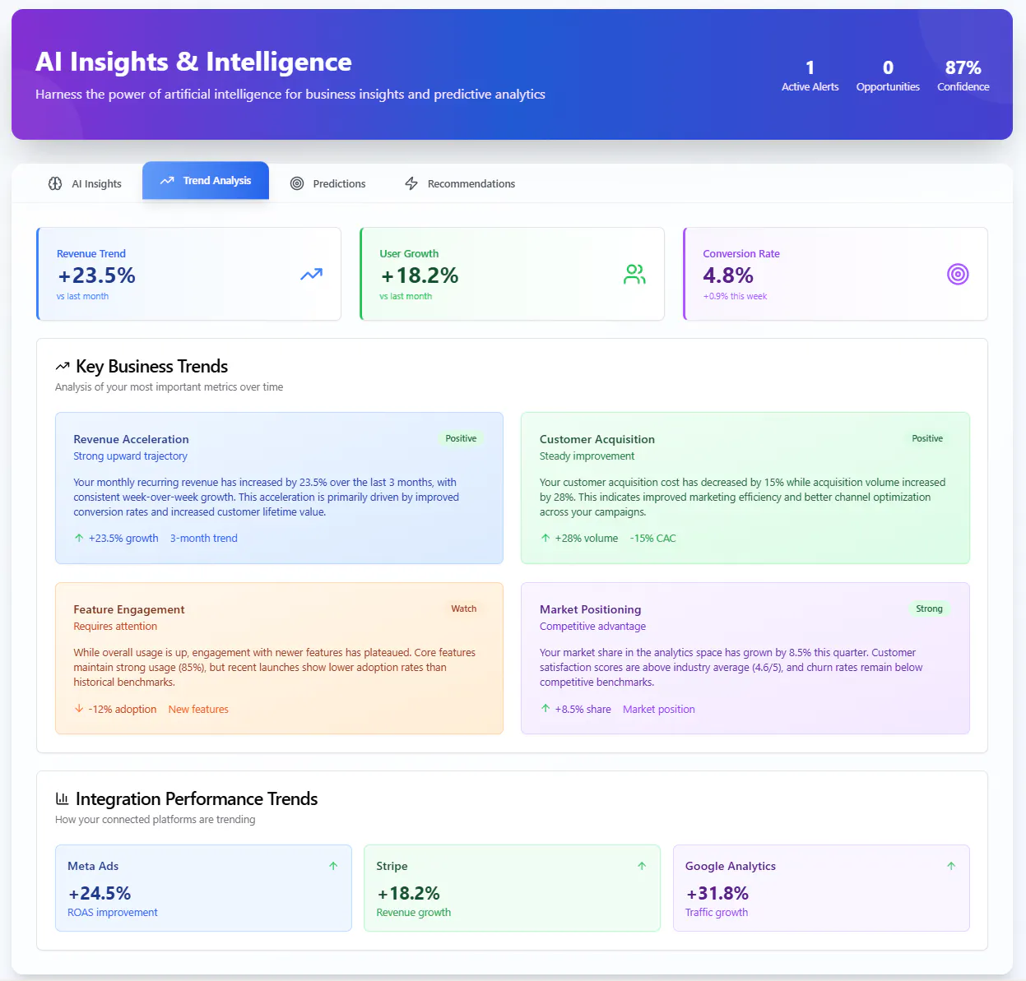Click the Positive badge on Customer Acquisition

coord(927,438)
